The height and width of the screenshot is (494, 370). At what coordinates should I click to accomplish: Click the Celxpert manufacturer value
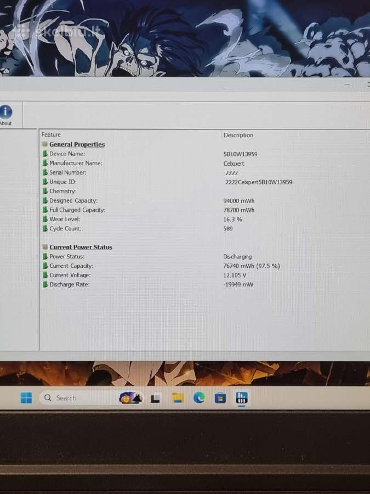[x=234, y=164]
